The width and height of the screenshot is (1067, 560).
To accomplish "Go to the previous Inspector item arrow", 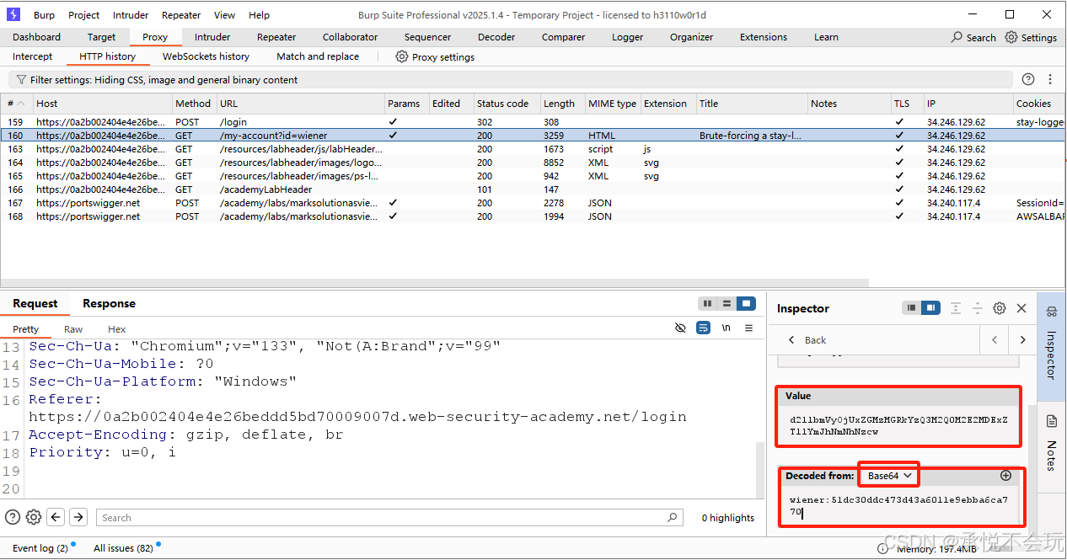I will point(995,340).
